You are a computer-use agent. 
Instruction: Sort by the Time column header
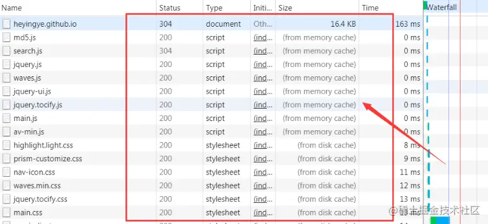click(x=391, y=8)
